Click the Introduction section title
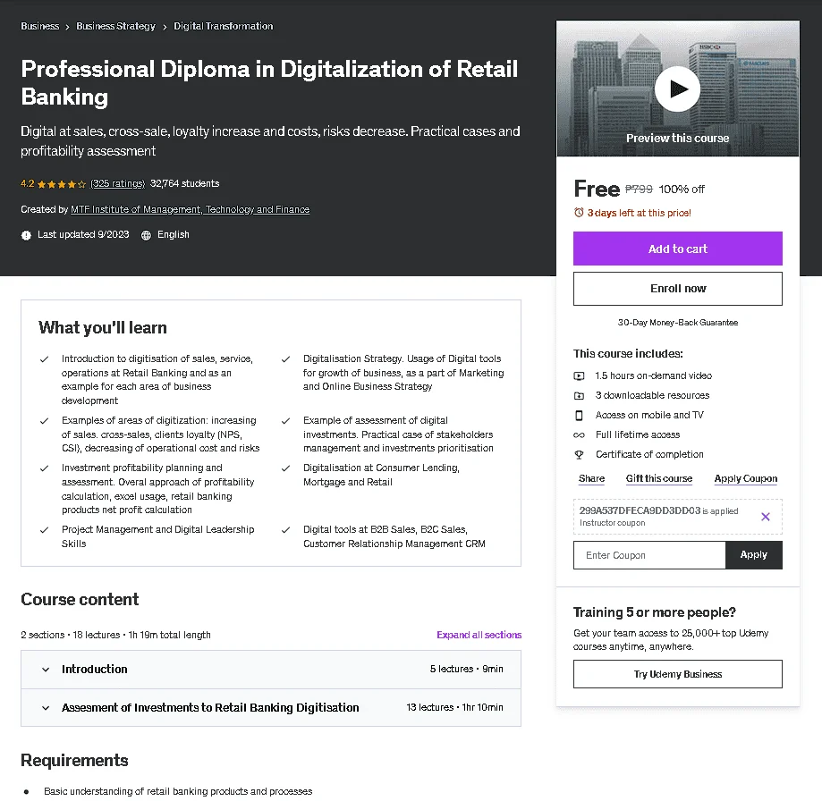Screen dimensions: 822x801 (94, 669)
